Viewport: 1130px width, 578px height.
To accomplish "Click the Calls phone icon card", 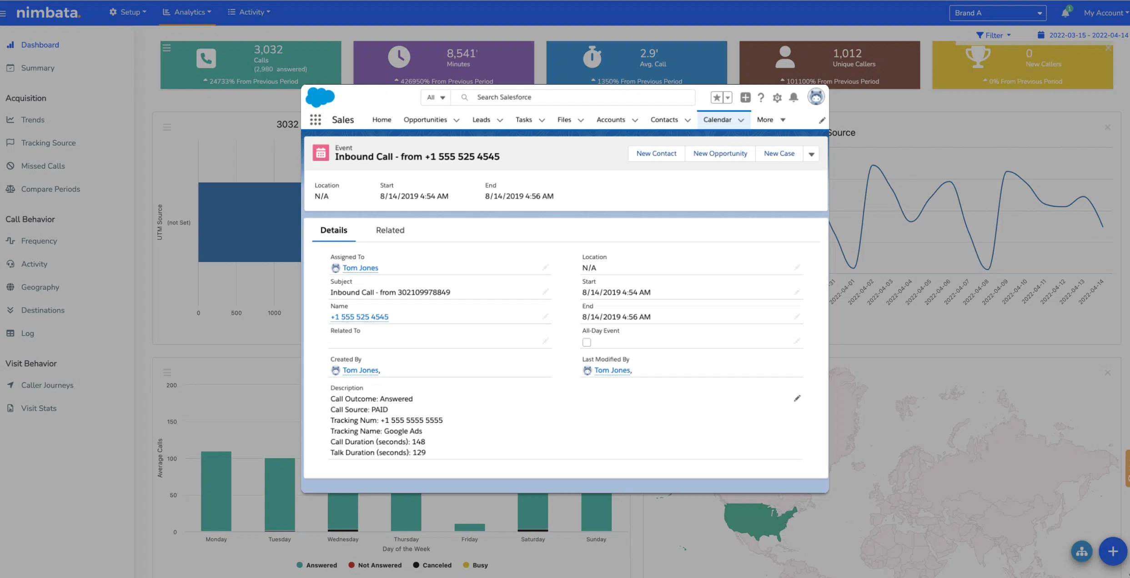I will [x=206, y=58].
